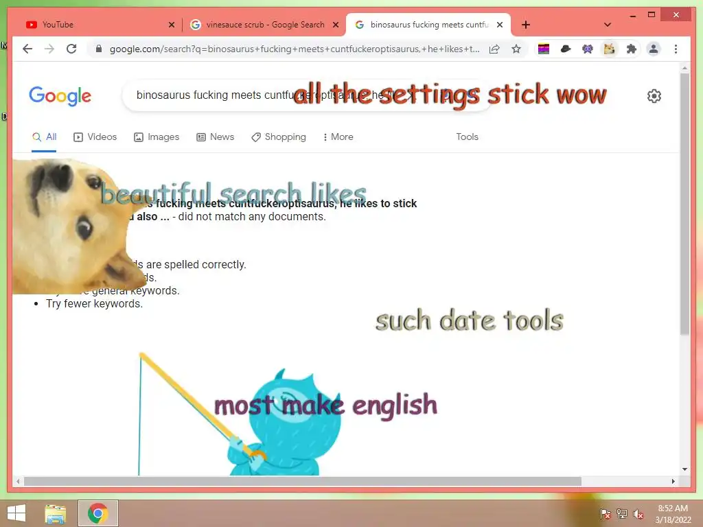The height and width of the screenshot is (527, 703).
Task: Open the Windows Start menu
Action: coord(16,513)
